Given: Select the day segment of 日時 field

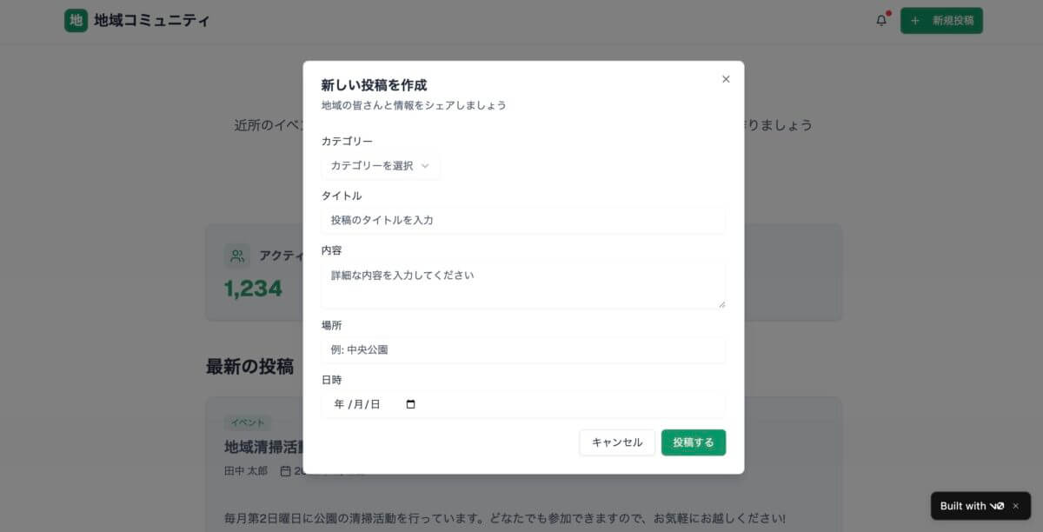Looking at the screenshot, I should click(x=375, y=404).
